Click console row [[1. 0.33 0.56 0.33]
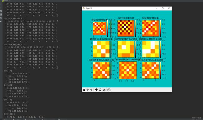The width and height of the screenshot is (203, 120). pos(17,73)
